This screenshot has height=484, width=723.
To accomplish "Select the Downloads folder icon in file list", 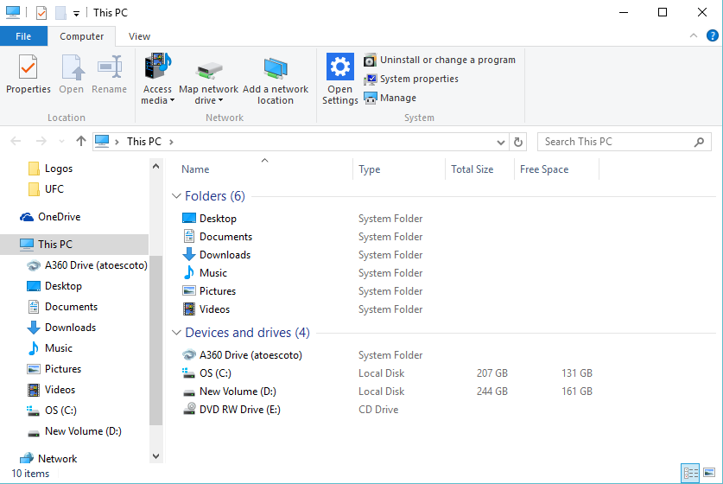I will coord(189,255).
